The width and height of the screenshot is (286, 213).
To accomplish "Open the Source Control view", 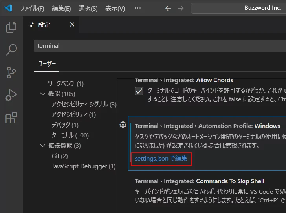I will 11,72.
